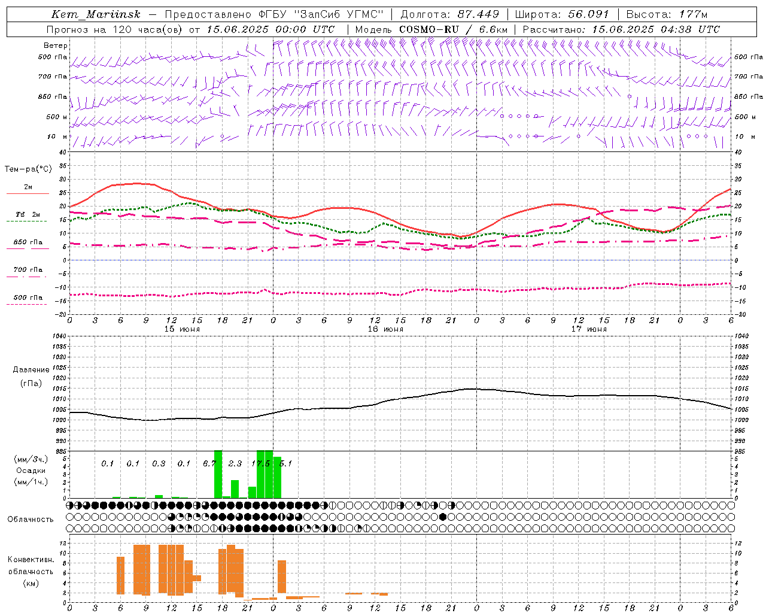Image resolution: width=766 pixels, height=613 pixels.
Task: Click the Ветер wind section label
Action: (56, 45)
